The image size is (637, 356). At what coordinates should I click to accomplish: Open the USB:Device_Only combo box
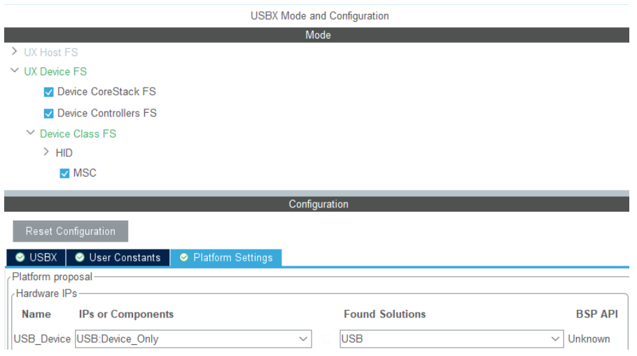[193, 339]
